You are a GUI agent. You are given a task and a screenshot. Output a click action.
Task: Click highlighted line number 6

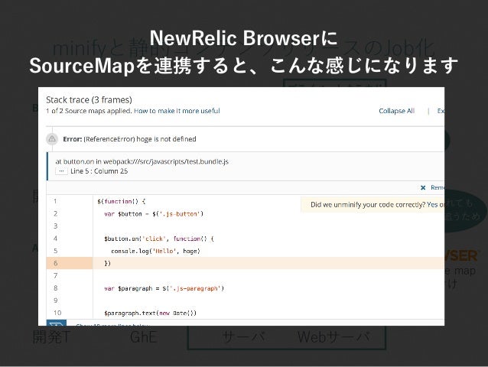coord(55,263)
